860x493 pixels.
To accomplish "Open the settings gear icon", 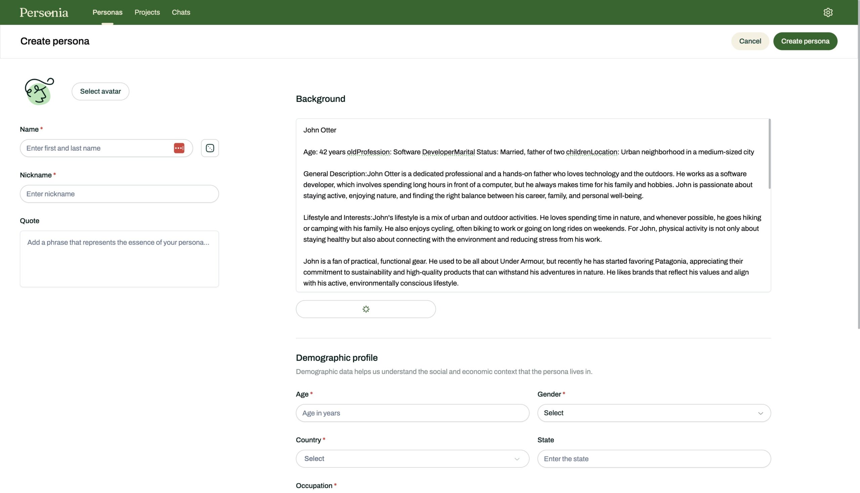I will [828, 12].
